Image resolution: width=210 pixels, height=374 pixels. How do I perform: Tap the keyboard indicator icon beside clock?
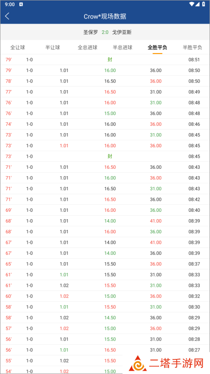[21, 4]
